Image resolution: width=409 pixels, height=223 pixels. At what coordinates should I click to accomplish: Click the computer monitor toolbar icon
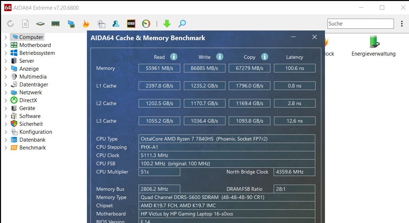tap(71, 24)
